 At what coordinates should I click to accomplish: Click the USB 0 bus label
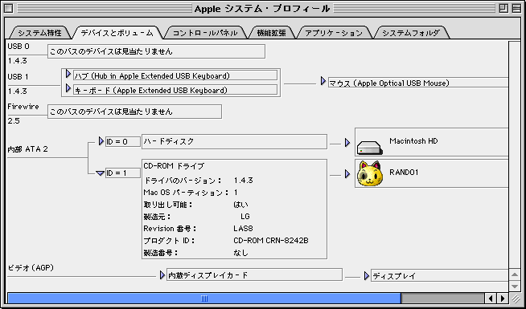[x=18, y=47]
